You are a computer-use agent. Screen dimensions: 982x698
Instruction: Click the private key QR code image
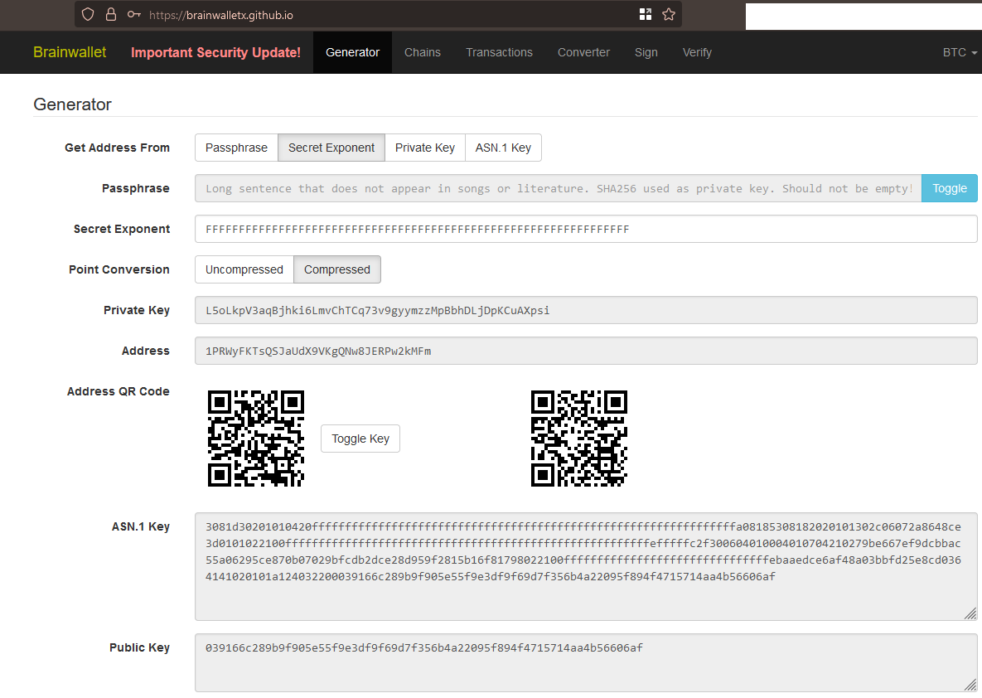point(579,439)
